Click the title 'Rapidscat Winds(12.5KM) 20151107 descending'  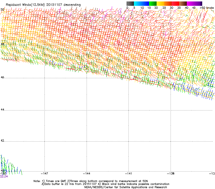(x=43, y=5)
